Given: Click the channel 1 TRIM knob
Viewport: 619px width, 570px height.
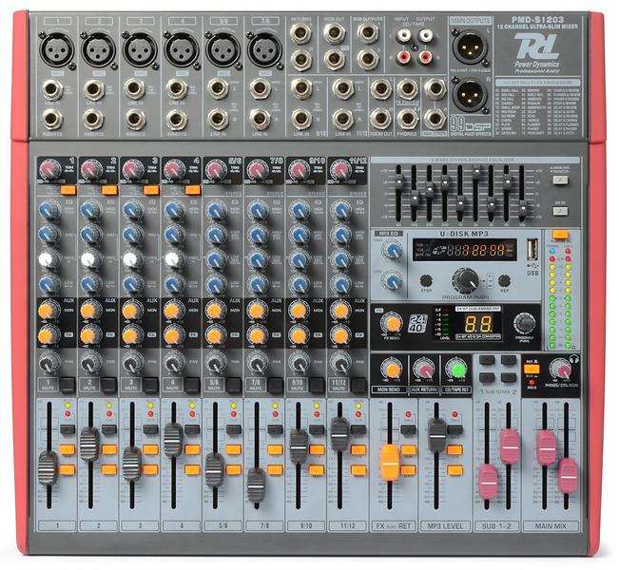Looking at the screenshot, I should click(x=48, y=170).
